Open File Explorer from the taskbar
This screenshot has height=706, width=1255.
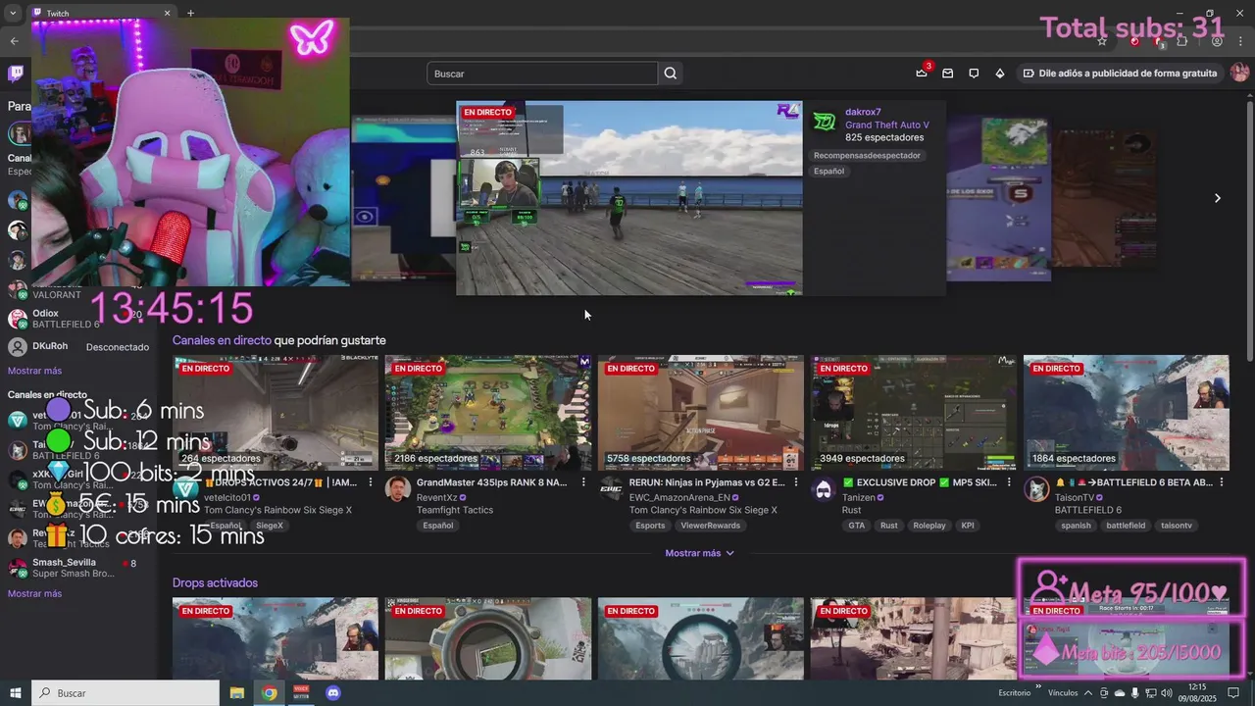pos(237,693)
